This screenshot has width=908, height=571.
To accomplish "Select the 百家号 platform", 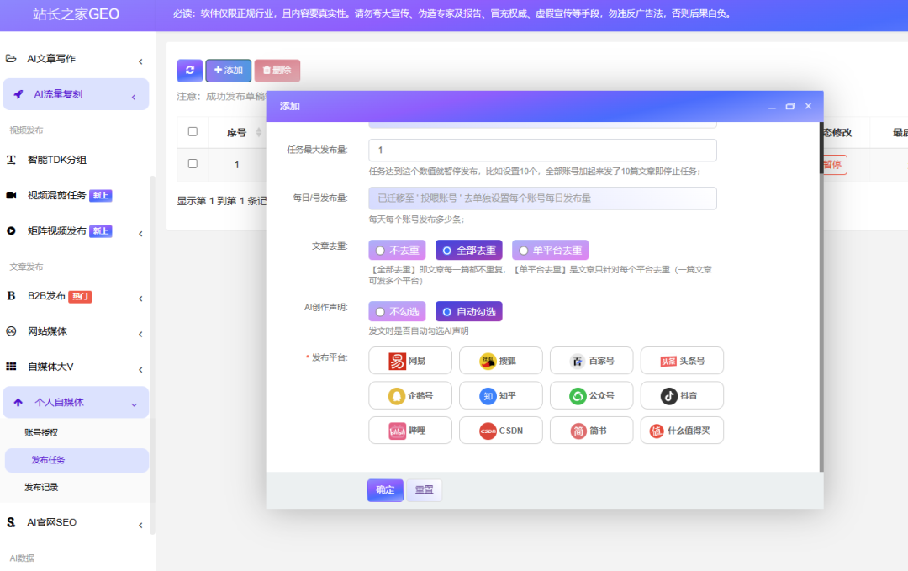I will pos(591,361).
